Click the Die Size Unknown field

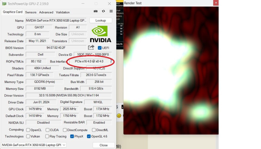78,34
